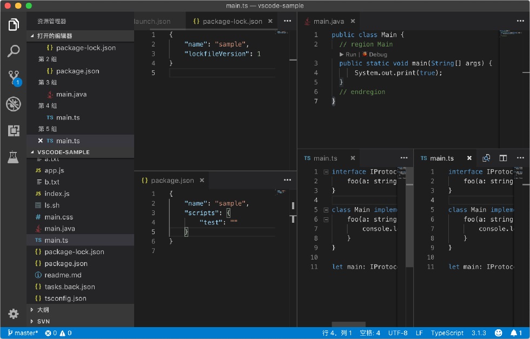Screen dimensions: 530x339
Task: Close the package-lock.json editor tab
Action: 270,21
